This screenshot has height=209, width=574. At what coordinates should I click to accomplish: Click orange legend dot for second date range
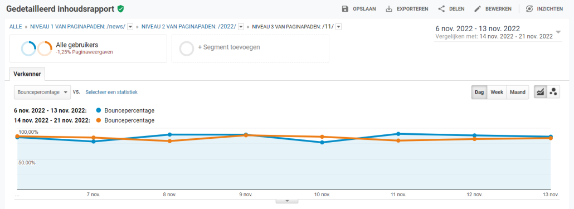pyautogui.click(x=99, y=120)
